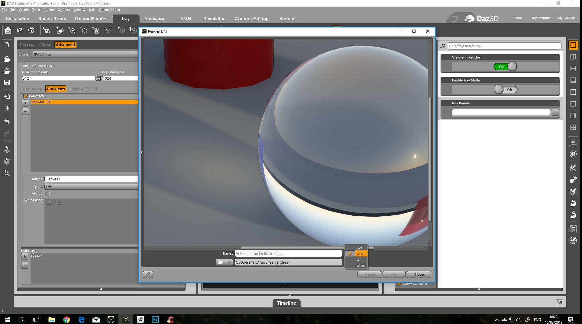This screenshot has height=324, width=582.
Task: Select side-by-side viewport layout icon
Action: (x=573, y=57)
